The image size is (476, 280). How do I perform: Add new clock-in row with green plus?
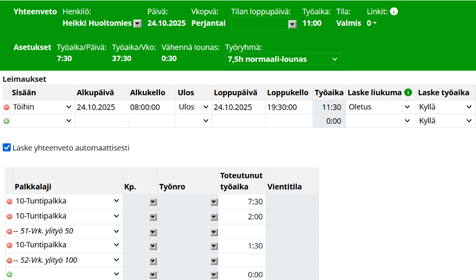tap(6, 121)
